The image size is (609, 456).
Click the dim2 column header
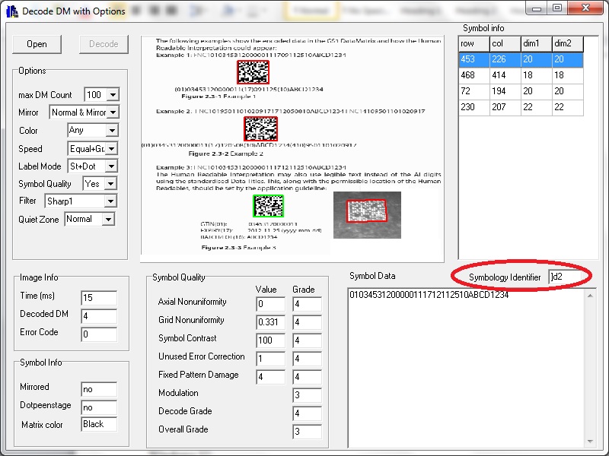567,44
